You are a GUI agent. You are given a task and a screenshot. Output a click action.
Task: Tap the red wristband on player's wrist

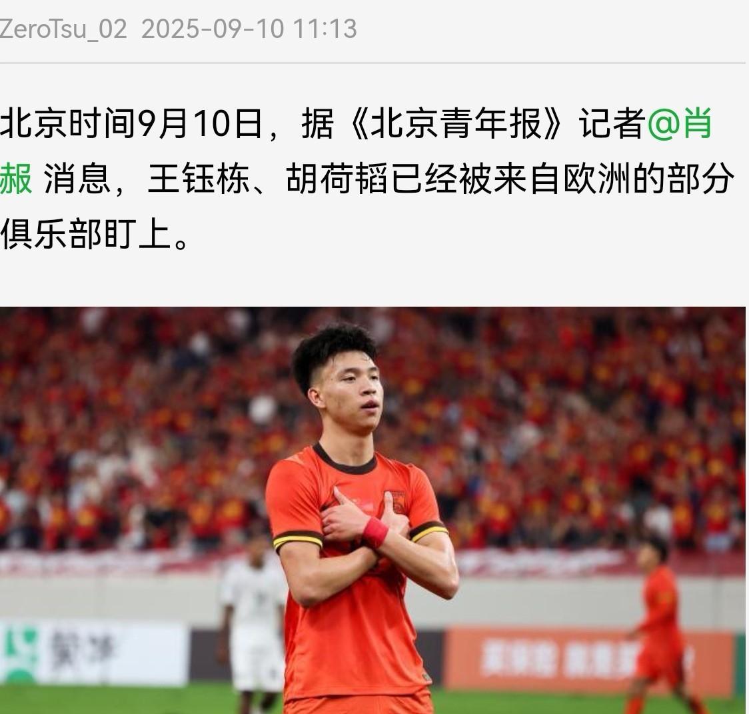(376, 532)
